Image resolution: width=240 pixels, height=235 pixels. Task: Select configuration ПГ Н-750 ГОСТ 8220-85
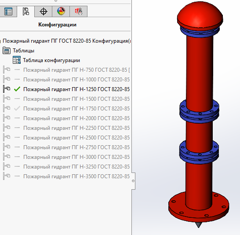(x=76, y=70)
